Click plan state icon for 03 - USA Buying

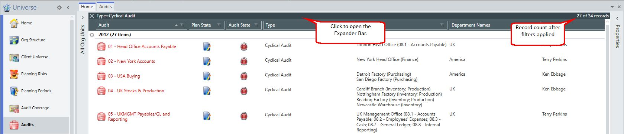point(207,76)
